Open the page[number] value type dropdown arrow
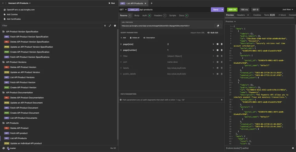This screenshot has width=296, height=152. [x=213, y=50]
